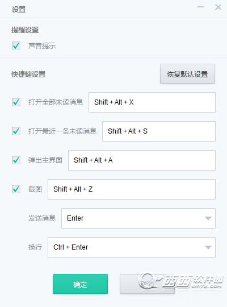Minimize the 设置 settings window
The width and height of the screenshot is (227, 307).
(x=200, y=7)
